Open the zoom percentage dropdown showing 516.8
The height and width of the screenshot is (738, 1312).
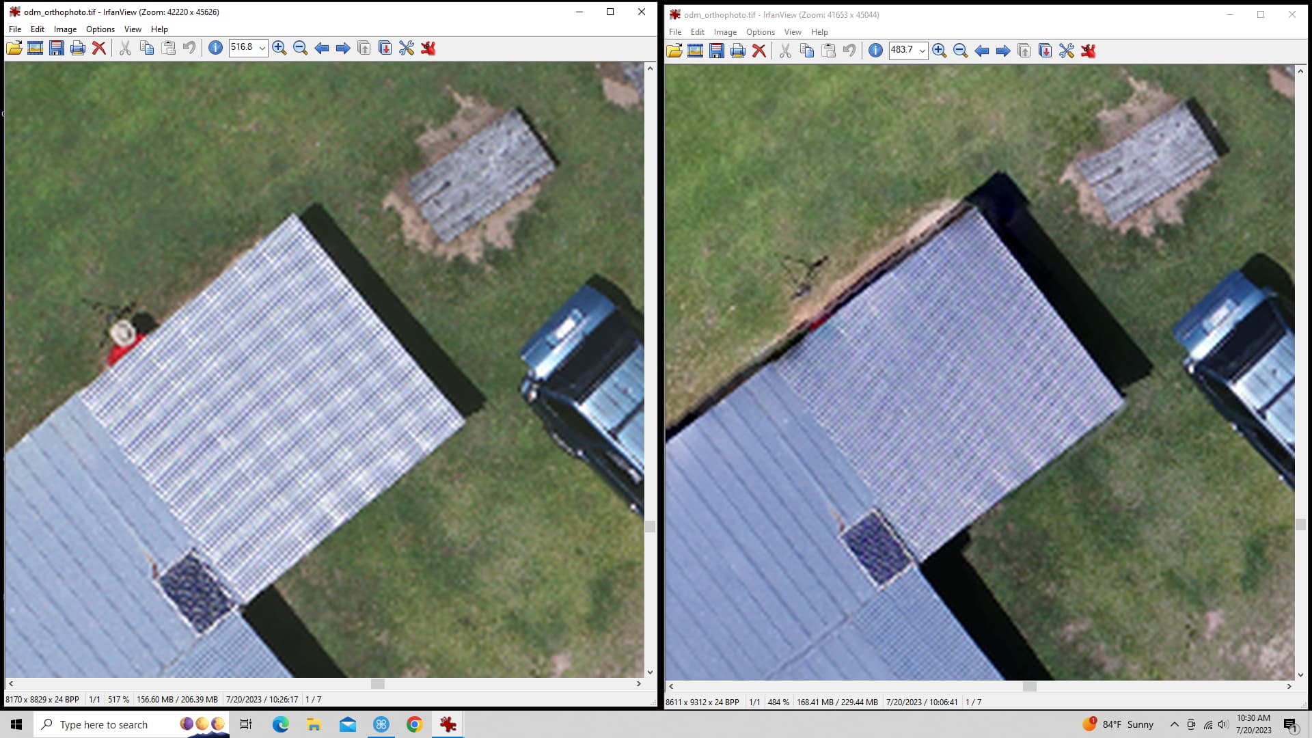[262, 48]
